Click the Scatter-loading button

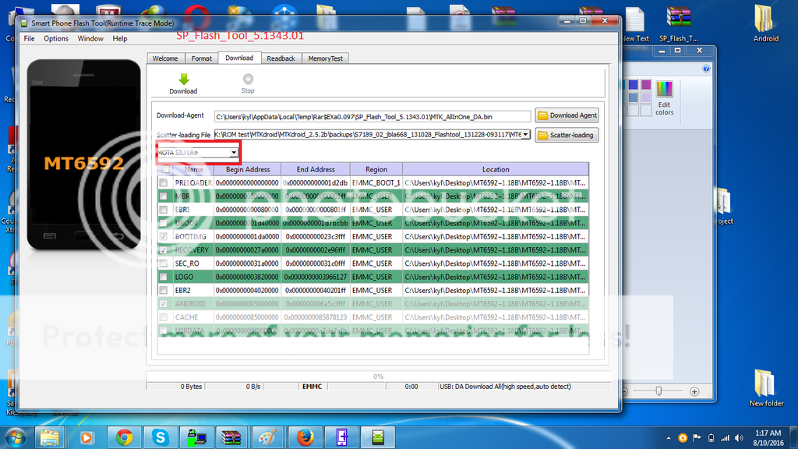[x=567, y=135]
